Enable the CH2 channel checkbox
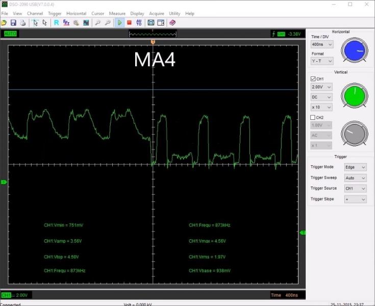This screenshot has height=306, width=375. click(x=313, y=117)
